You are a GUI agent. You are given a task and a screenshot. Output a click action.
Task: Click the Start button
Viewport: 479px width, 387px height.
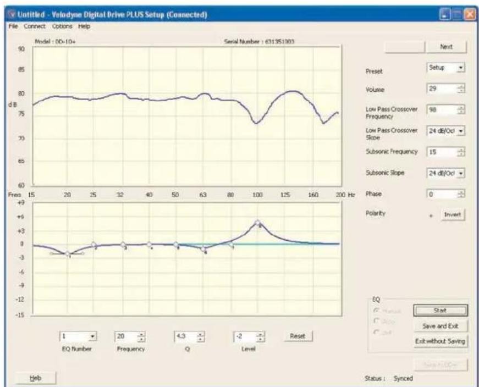pyautogui.click(x=440, y=311)
